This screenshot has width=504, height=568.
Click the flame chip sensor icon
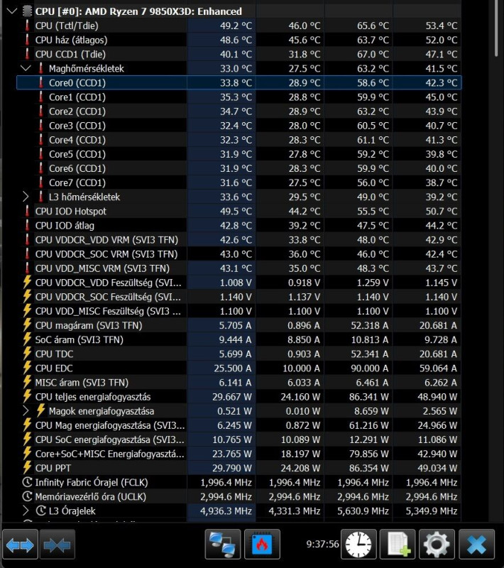point(262,544)
